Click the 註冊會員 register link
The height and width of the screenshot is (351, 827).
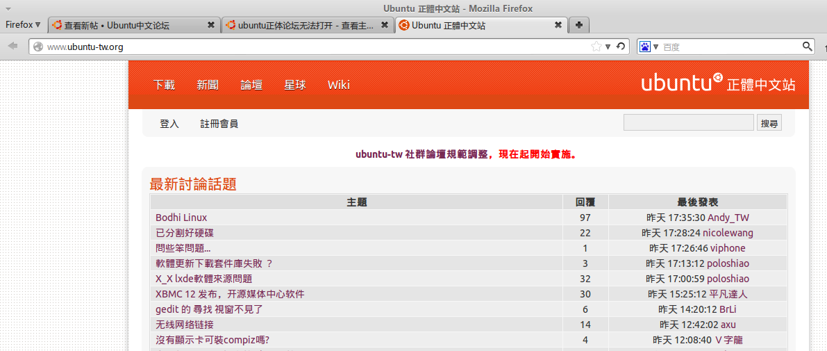(x=219, y=124)
